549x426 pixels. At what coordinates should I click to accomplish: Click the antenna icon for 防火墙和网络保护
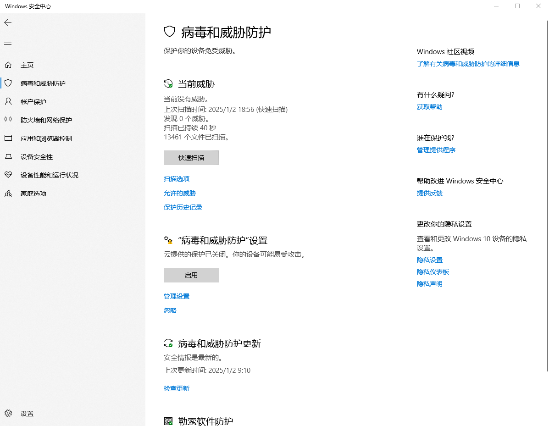tap(8, 120)
